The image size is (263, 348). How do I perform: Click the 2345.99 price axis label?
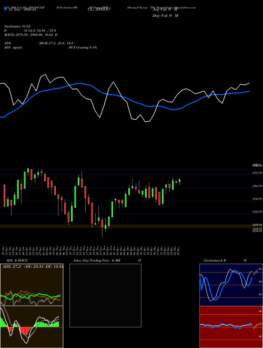coord(257,199)
